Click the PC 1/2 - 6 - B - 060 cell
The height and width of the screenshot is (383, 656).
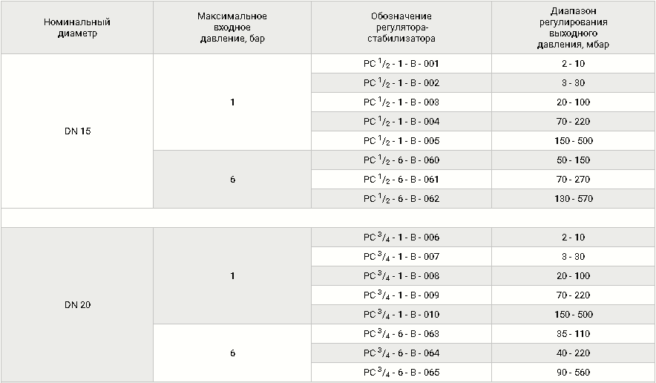pos(401,160)
